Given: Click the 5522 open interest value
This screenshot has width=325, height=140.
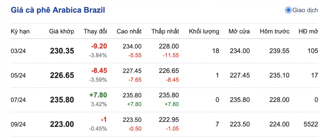Looking at the screenshot, I should (311, 124).
